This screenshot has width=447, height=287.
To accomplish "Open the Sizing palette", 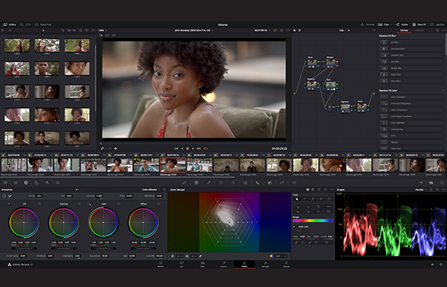I will point(282,182).
